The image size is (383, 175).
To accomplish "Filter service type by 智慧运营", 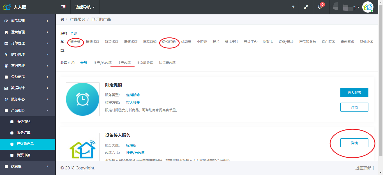I will pyautogui.click(x=112, y=42).
